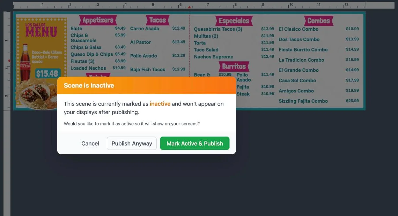Select the Al Pastor taco item

click(140, 42)
